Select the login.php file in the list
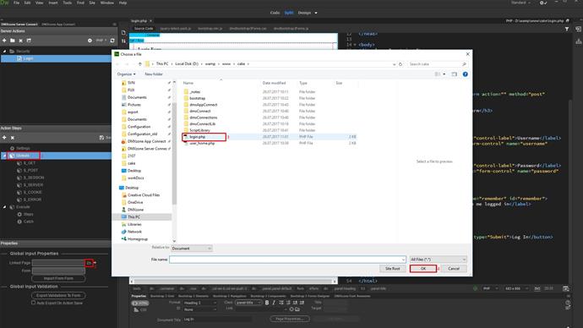This screenshot has width=583, height=328. [x=197, y=137]
